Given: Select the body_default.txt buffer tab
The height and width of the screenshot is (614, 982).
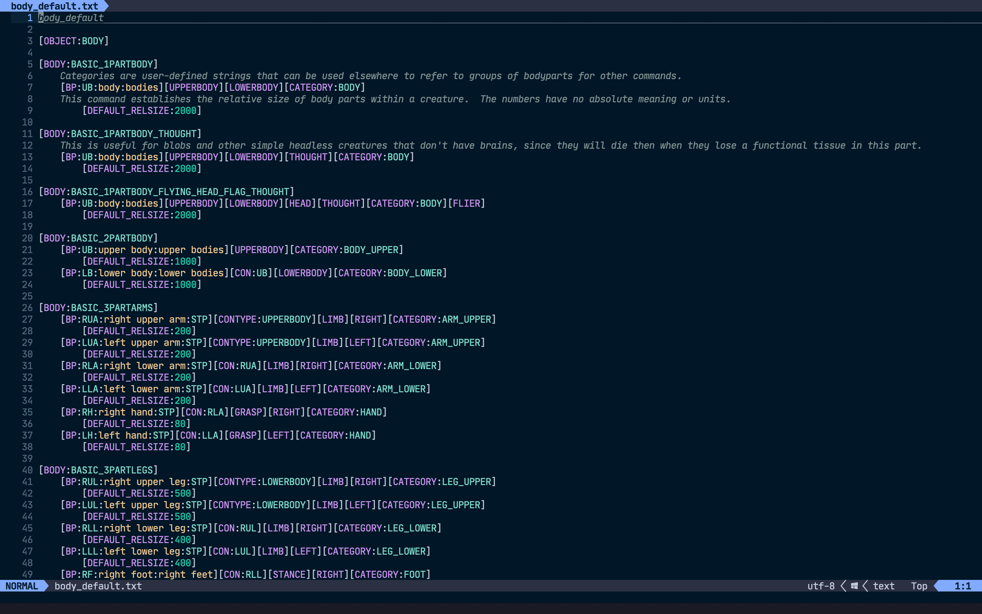Looking at the screenshot, I should 54,6.
